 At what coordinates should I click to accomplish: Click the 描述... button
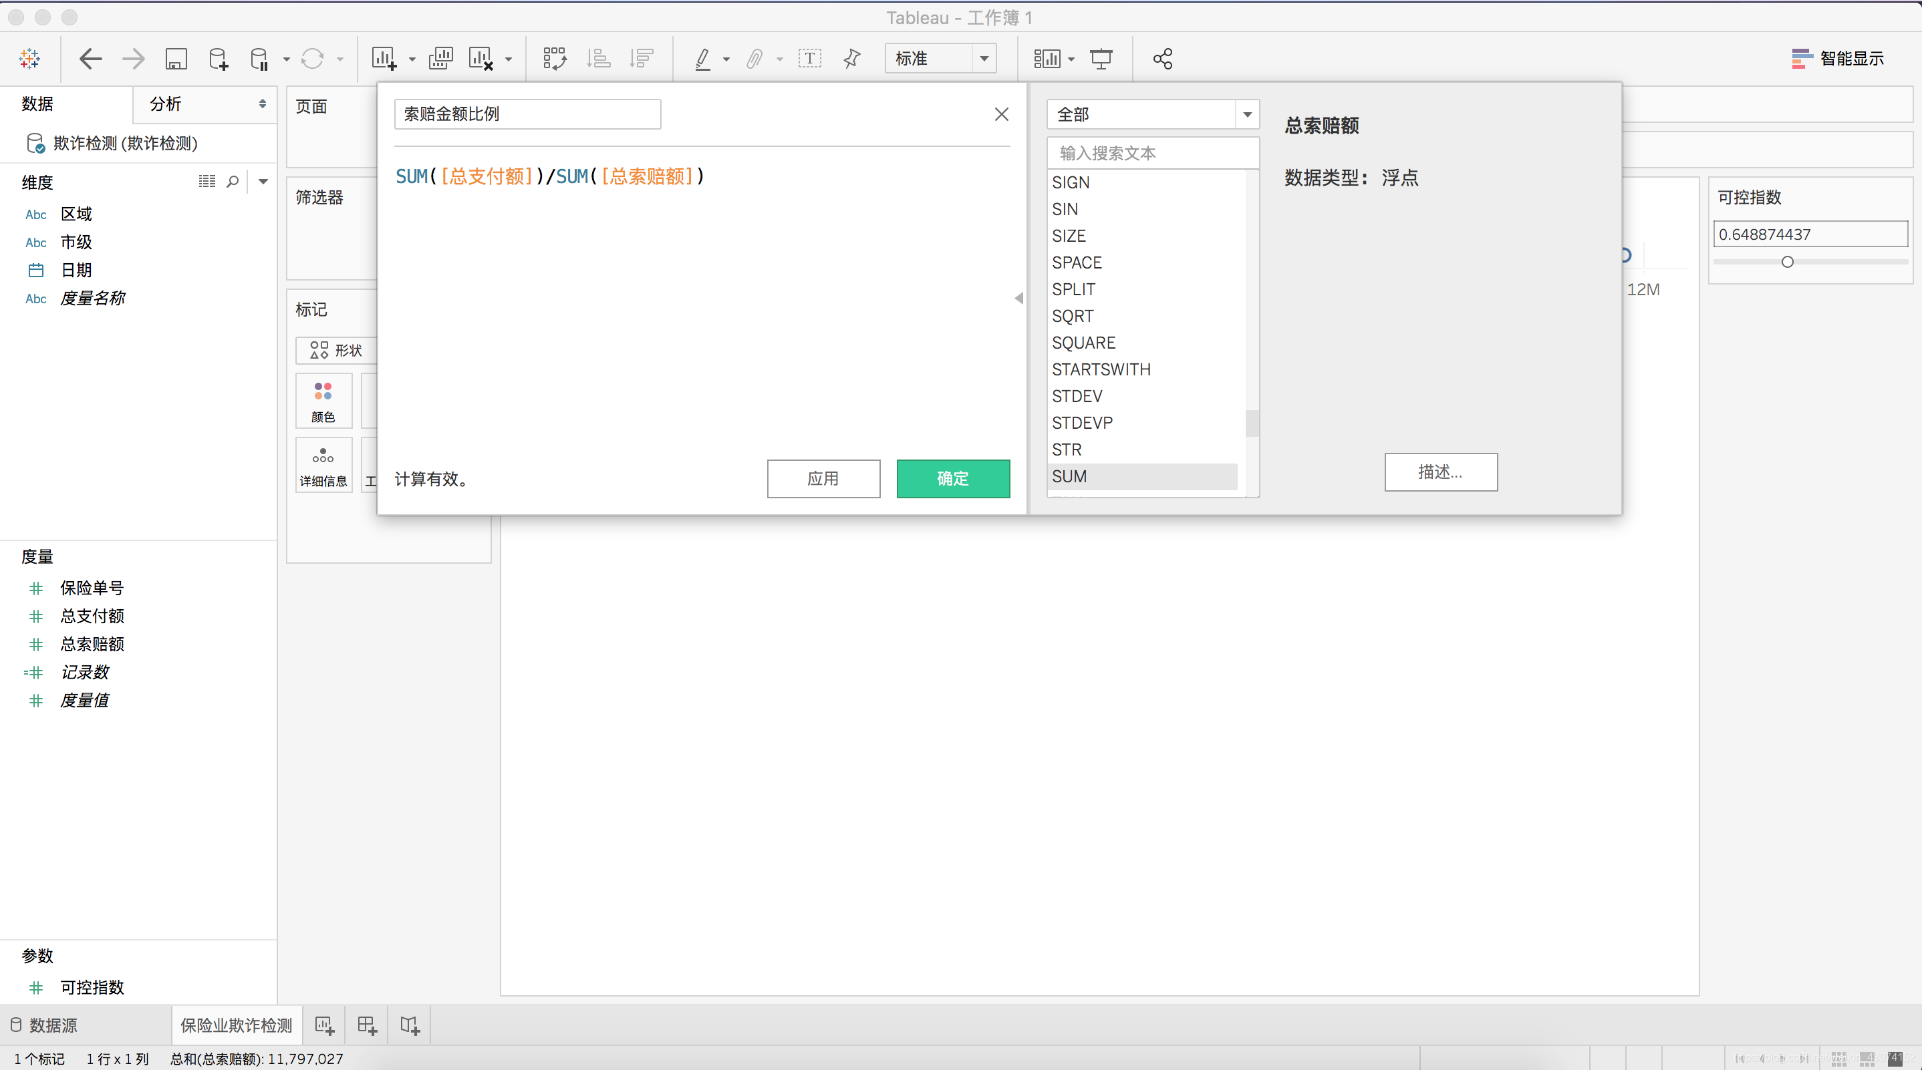coord(1441,472)
